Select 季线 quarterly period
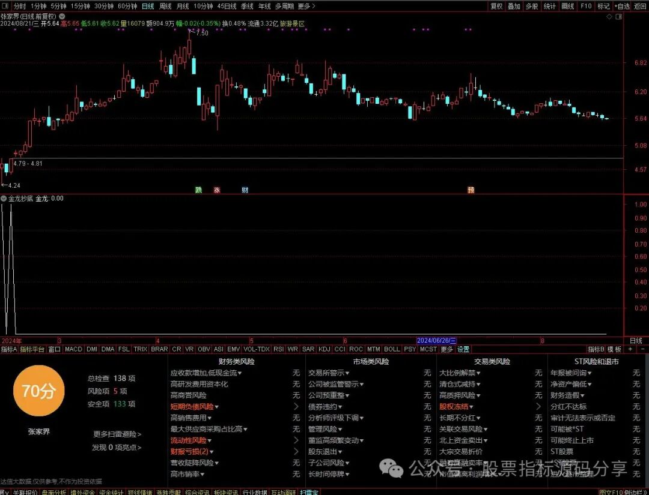Screen dimensions: 649x495 pyautogui.click(x=247, y=6)
